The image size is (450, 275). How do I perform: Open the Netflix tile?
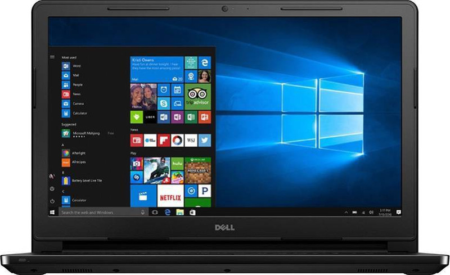coord(170,197)
